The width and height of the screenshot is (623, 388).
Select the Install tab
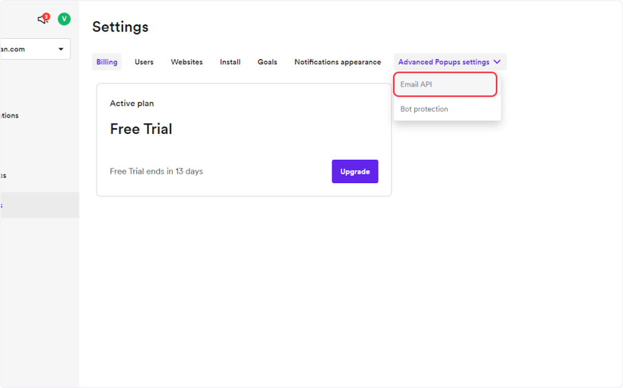coord(230,62)
